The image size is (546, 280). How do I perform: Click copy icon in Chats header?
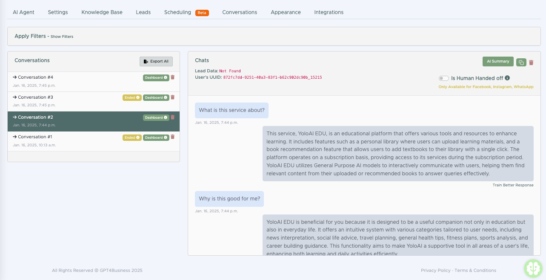[521, 62]
